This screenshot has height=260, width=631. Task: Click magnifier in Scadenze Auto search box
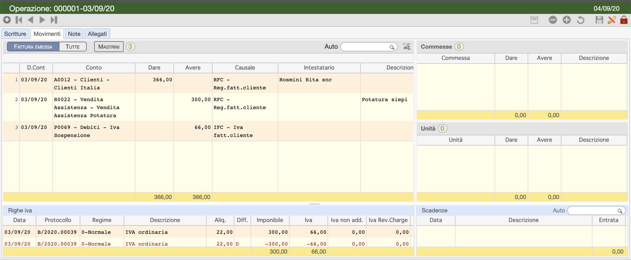pos(620,211)
